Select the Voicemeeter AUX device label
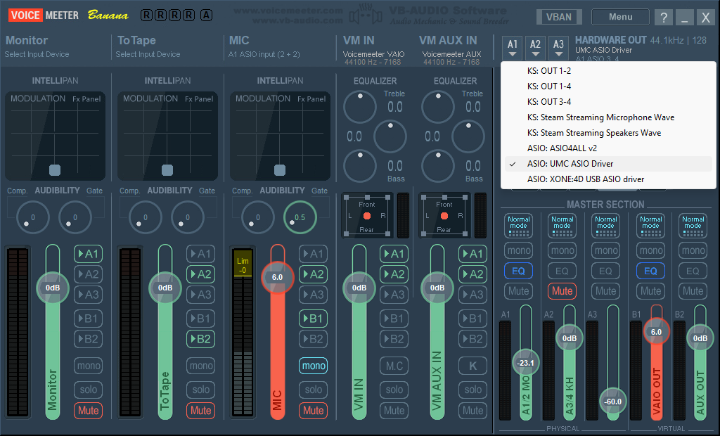Viewport: 720px width, 436px height. click(451, 54)
